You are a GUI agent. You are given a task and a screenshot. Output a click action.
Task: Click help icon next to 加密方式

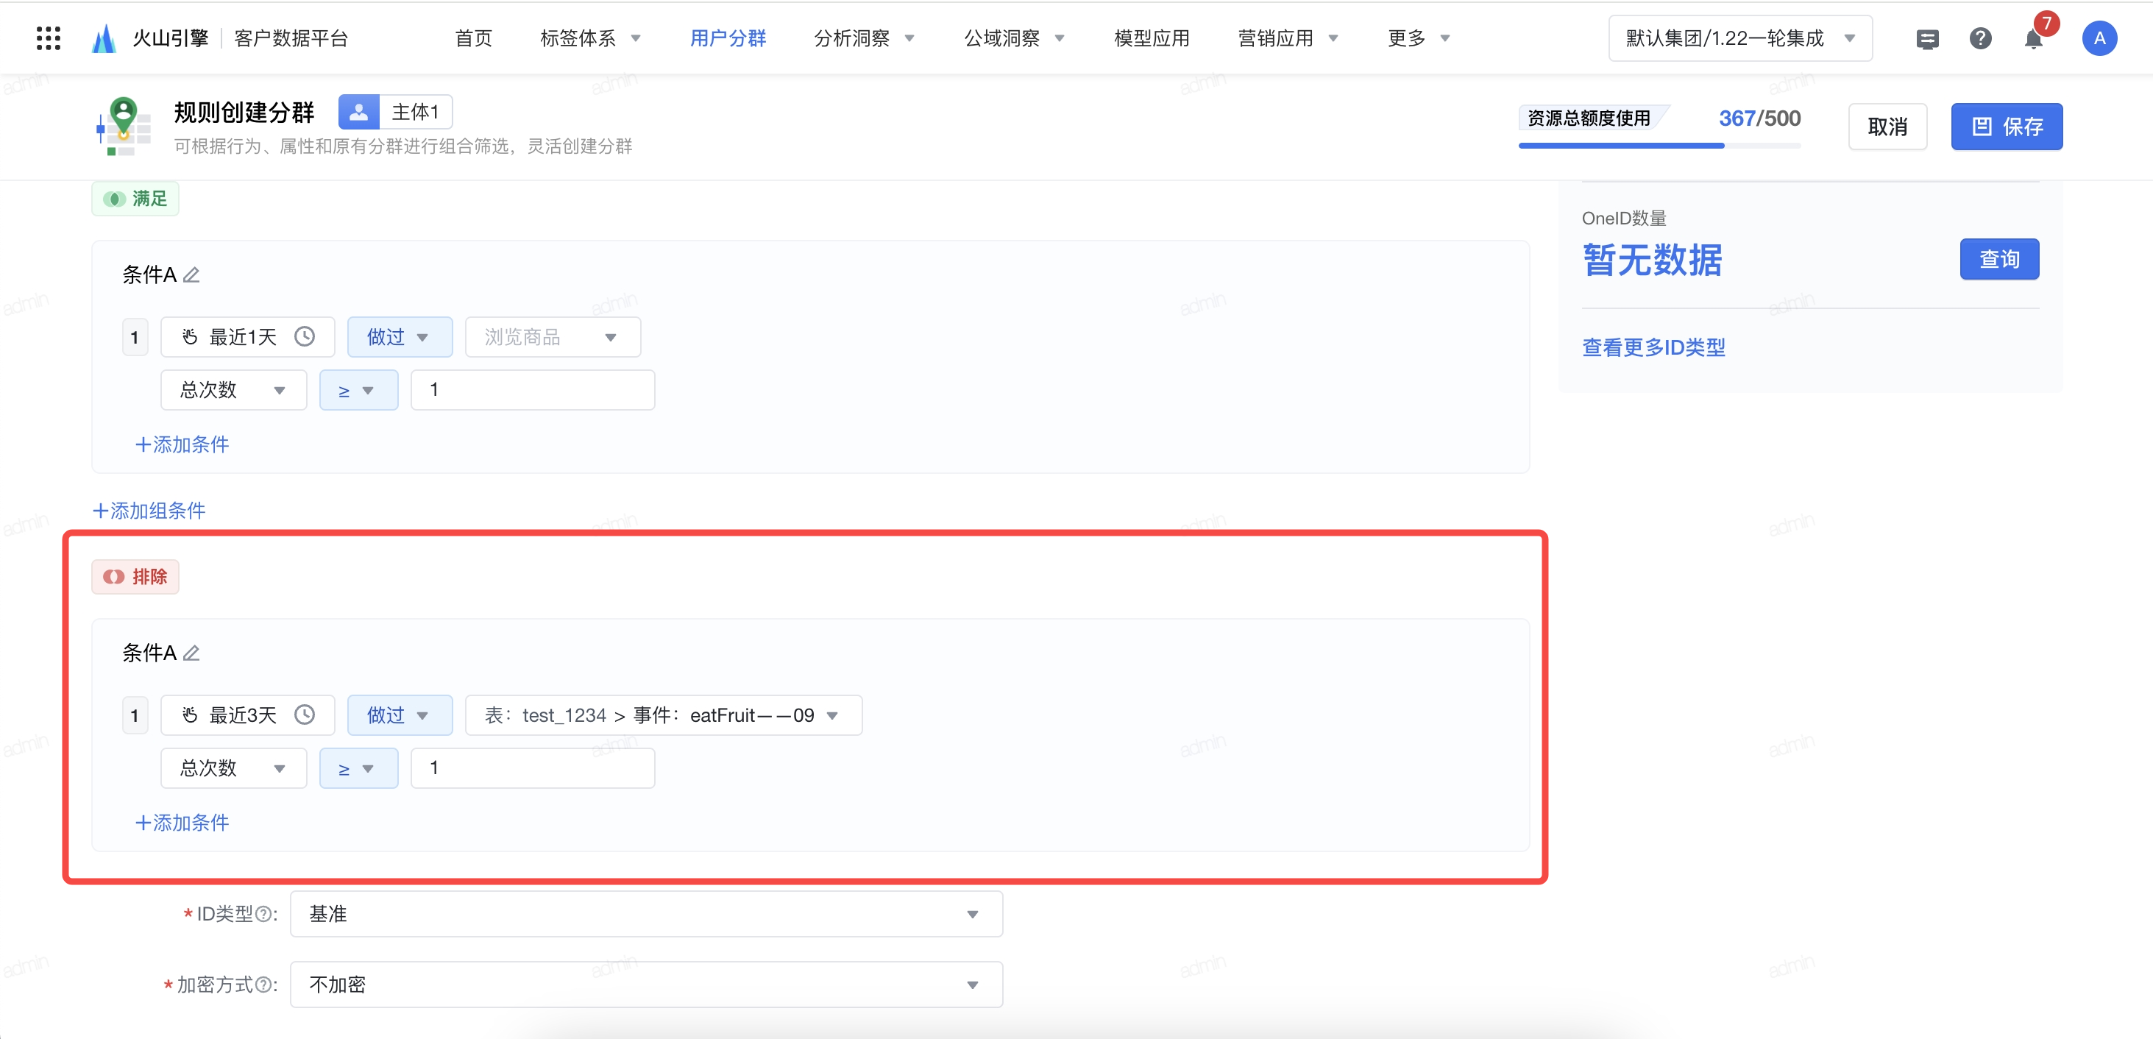263,985
